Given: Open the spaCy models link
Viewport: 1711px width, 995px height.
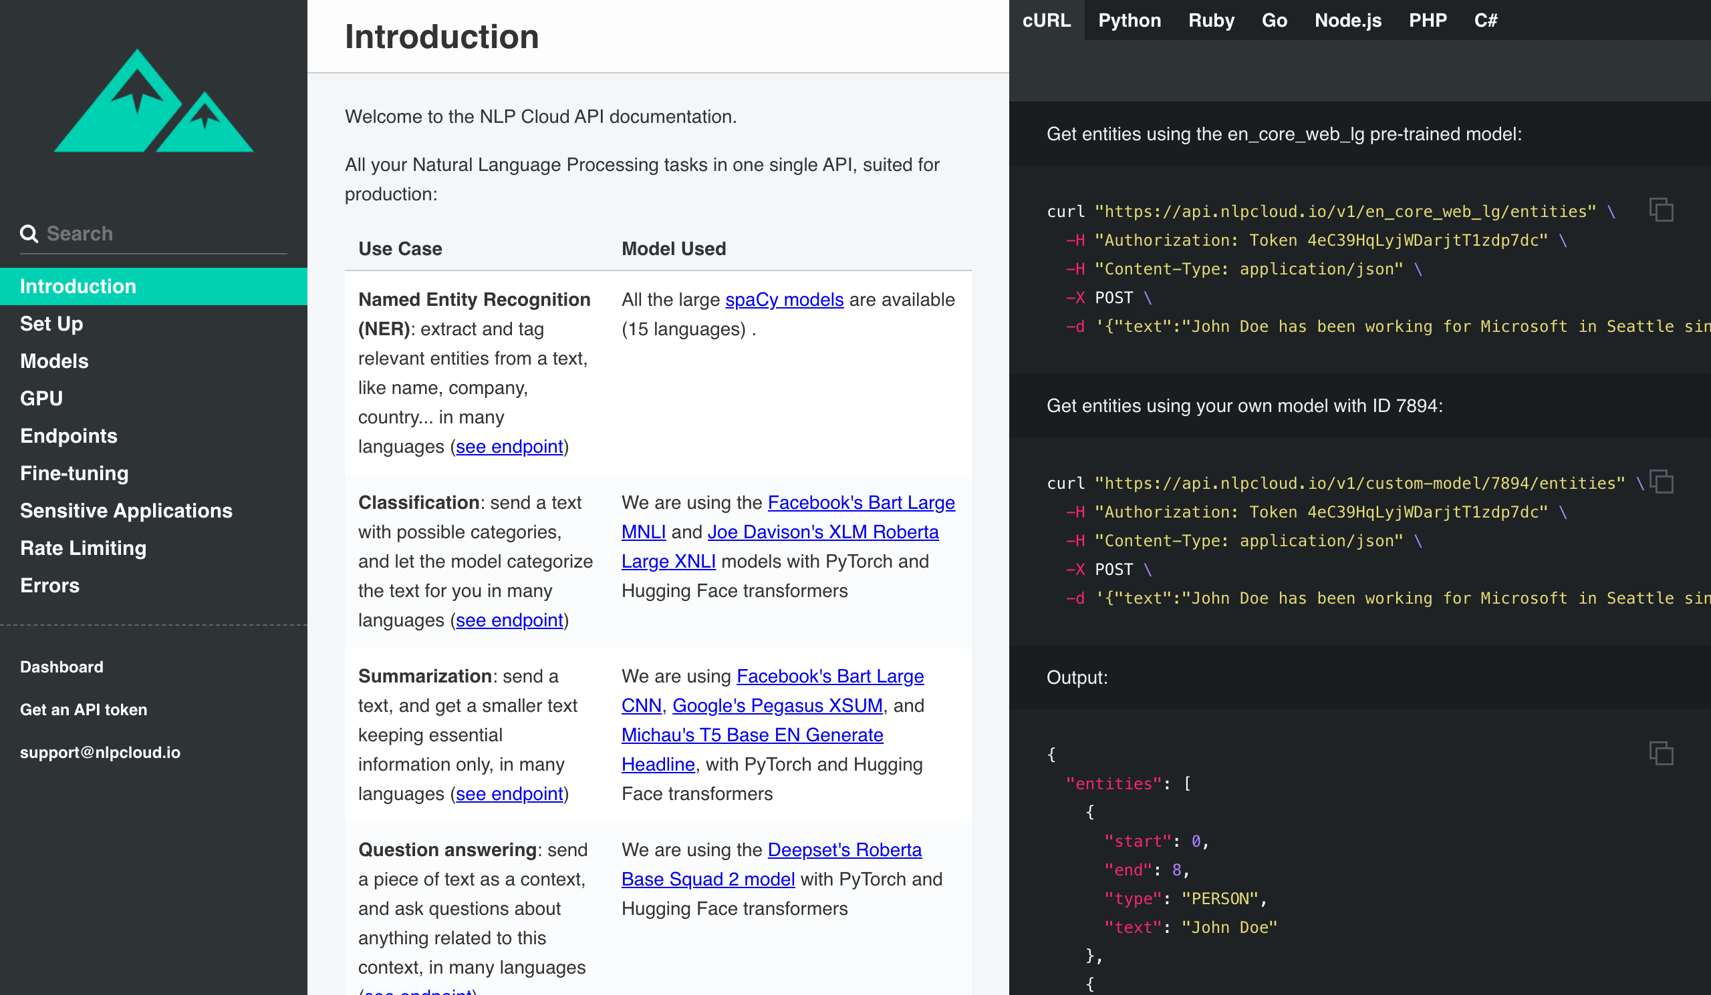Looking at the screenshot, I should 784,299.
